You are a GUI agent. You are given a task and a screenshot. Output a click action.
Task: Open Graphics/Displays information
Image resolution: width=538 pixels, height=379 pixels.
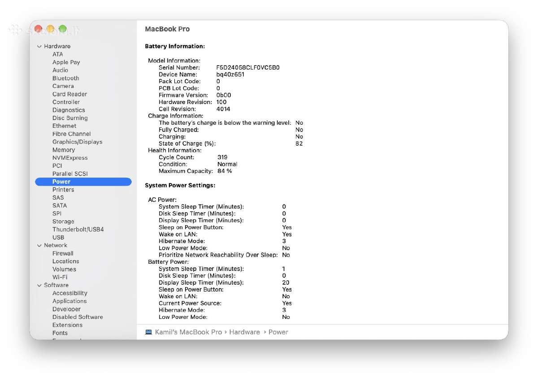[77, 142]
